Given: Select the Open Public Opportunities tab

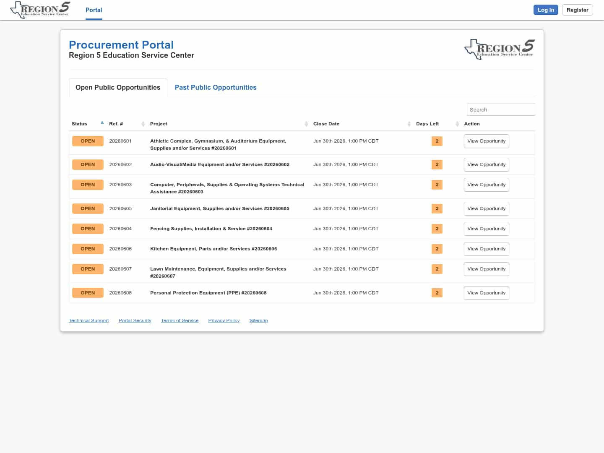Looking at the screenshot, I should [x=118, y=87].
